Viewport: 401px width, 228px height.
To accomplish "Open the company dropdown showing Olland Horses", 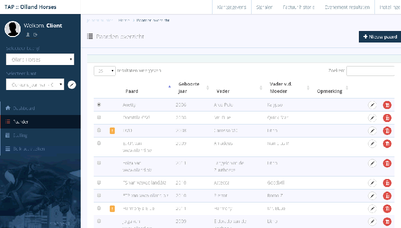I will pyautogui.click(x=40, y=59).
